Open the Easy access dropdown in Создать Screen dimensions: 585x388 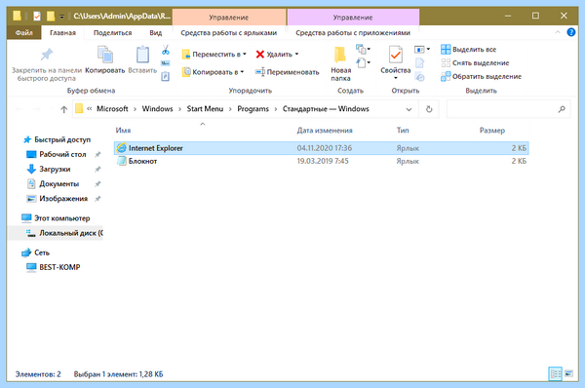[363, 62]
